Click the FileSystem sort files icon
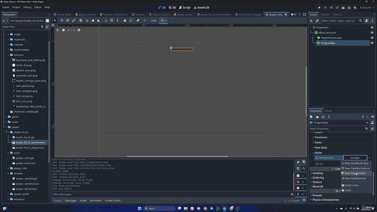 pyautogui.click(x=47, y=26)
